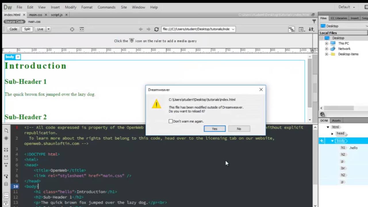This screenshot has height=207, width=368.
Task: Expand All icon in code toolbar
Action: (x=6, y=165)
